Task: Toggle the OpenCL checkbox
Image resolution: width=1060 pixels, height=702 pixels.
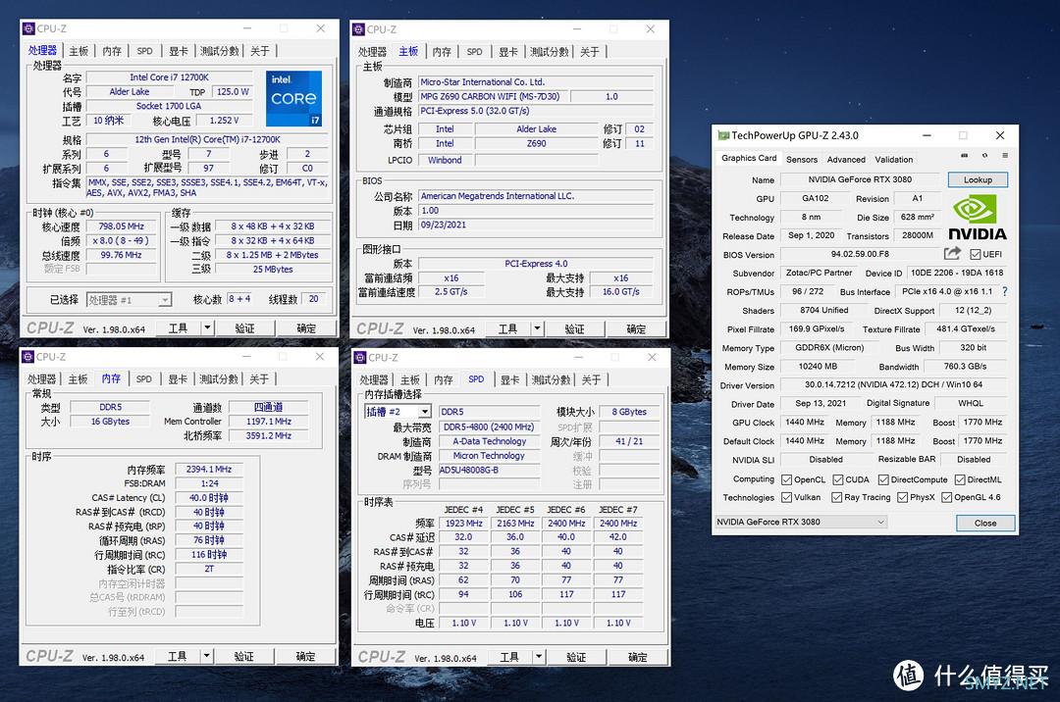Action: 786,479
